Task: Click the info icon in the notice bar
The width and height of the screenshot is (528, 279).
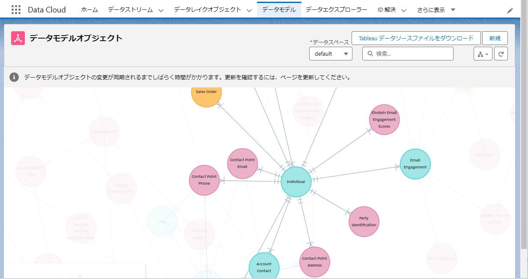Action: [x=14, y=77]
